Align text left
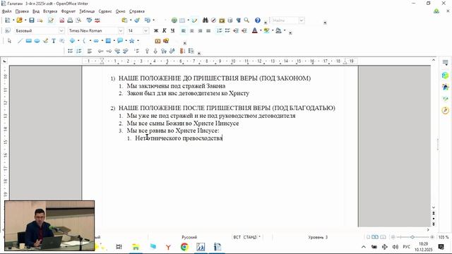Viewport: 452px width, 254px height. pos(184,30)
